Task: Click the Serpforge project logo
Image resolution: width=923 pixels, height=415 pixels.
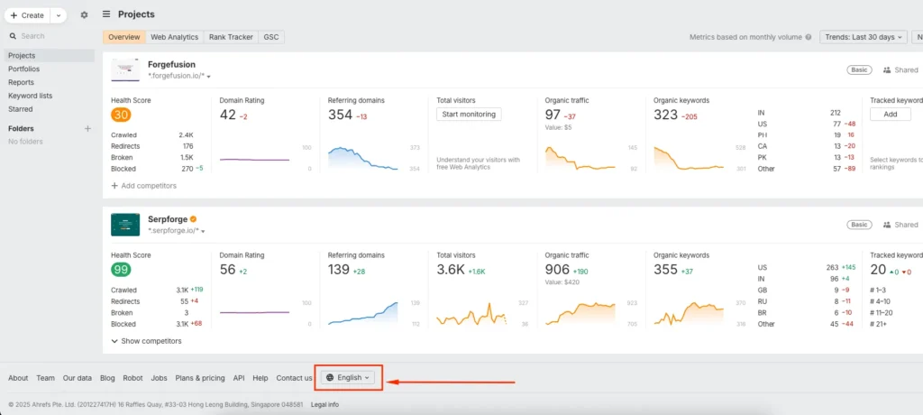Action: [x=125, y=225]
